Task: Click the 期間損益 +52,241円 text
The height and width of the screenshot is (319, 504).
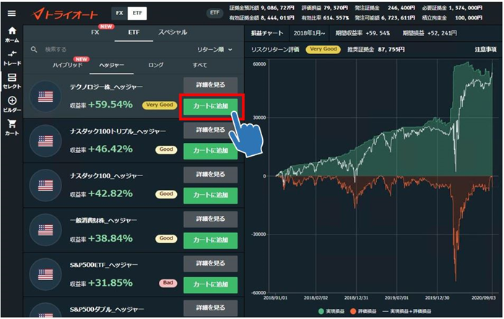Action: coord(430,33)
